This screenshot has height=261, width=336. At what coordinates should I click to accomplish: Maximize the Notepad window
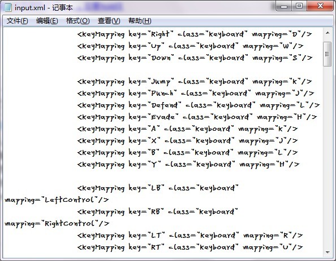pyautogui.click(x=299, y=6)
